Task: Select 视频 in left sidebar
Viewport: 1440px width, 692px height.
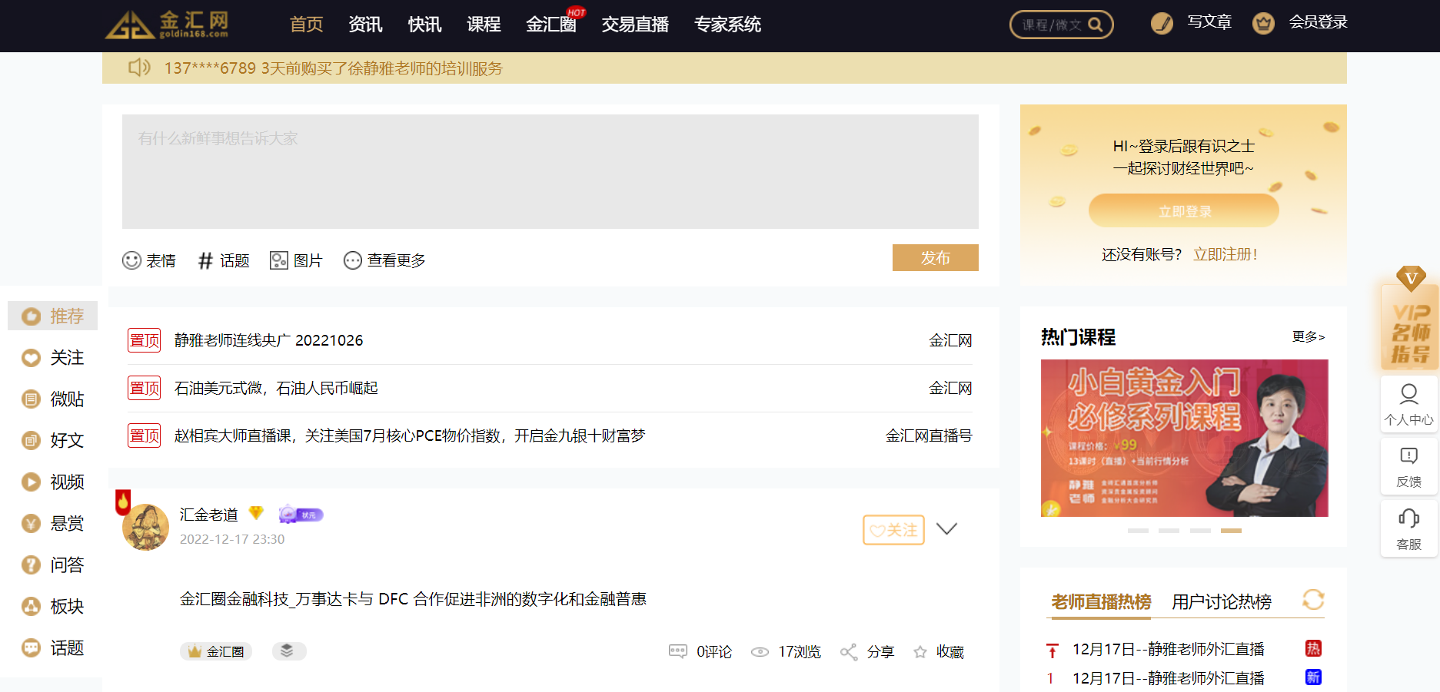Action: (53, 482)
